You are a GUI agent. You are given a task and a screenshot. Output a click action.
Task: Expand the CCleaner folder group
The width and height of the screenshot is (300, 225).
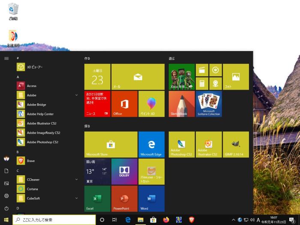(47, 180)
